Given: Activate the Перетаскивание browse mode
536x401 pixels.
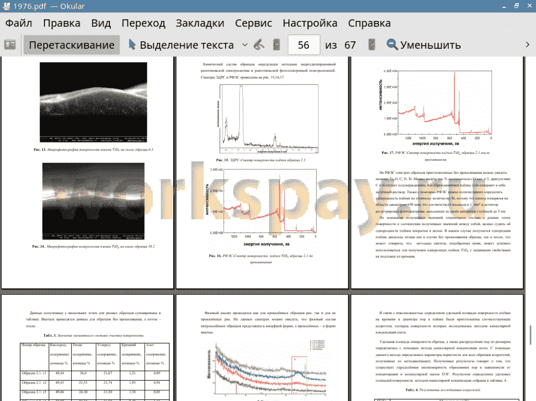Looking at the screenshot, I should (72, 45).
